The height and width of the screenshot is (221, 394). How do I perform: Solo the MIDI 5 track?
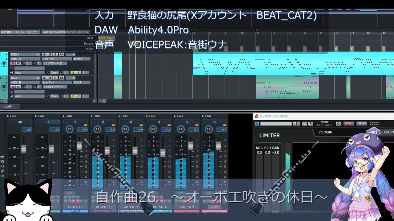[x=55, y=78]
